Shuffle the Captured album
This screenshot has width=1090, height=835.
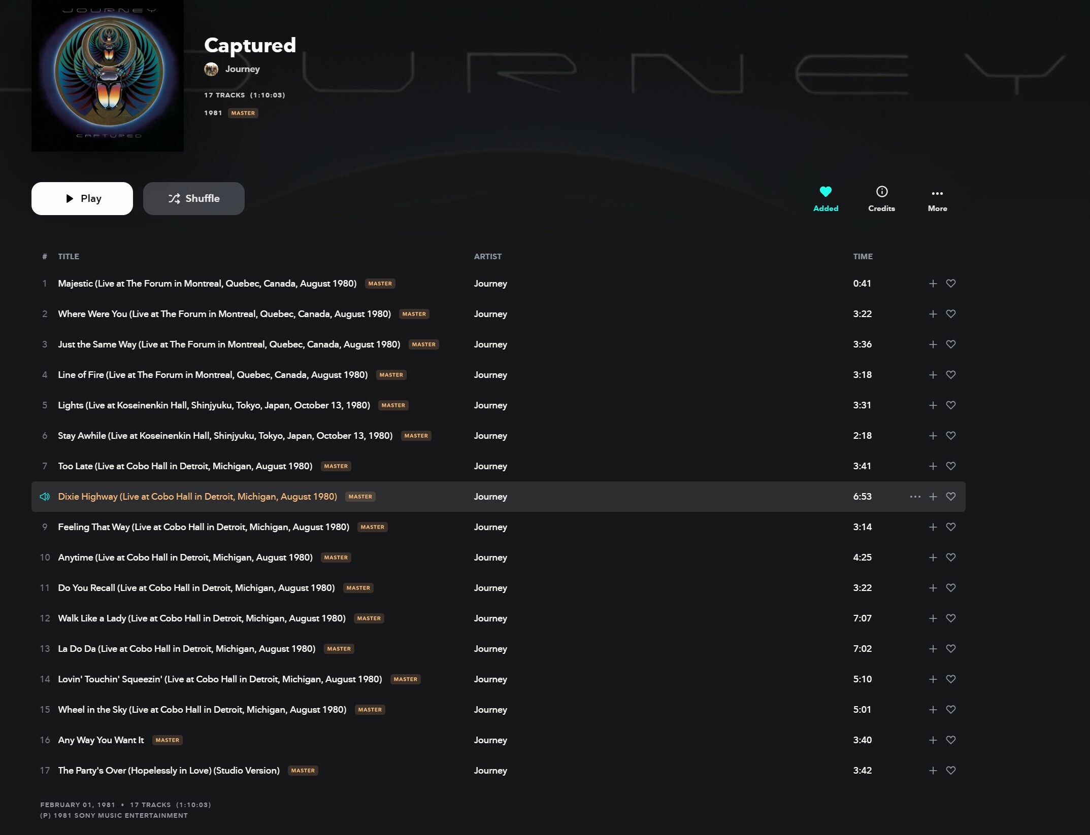click(x=194, y=198)
